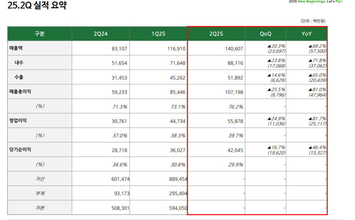
Task: Select the 자산 value '601,474'
Action: (121, 179)
